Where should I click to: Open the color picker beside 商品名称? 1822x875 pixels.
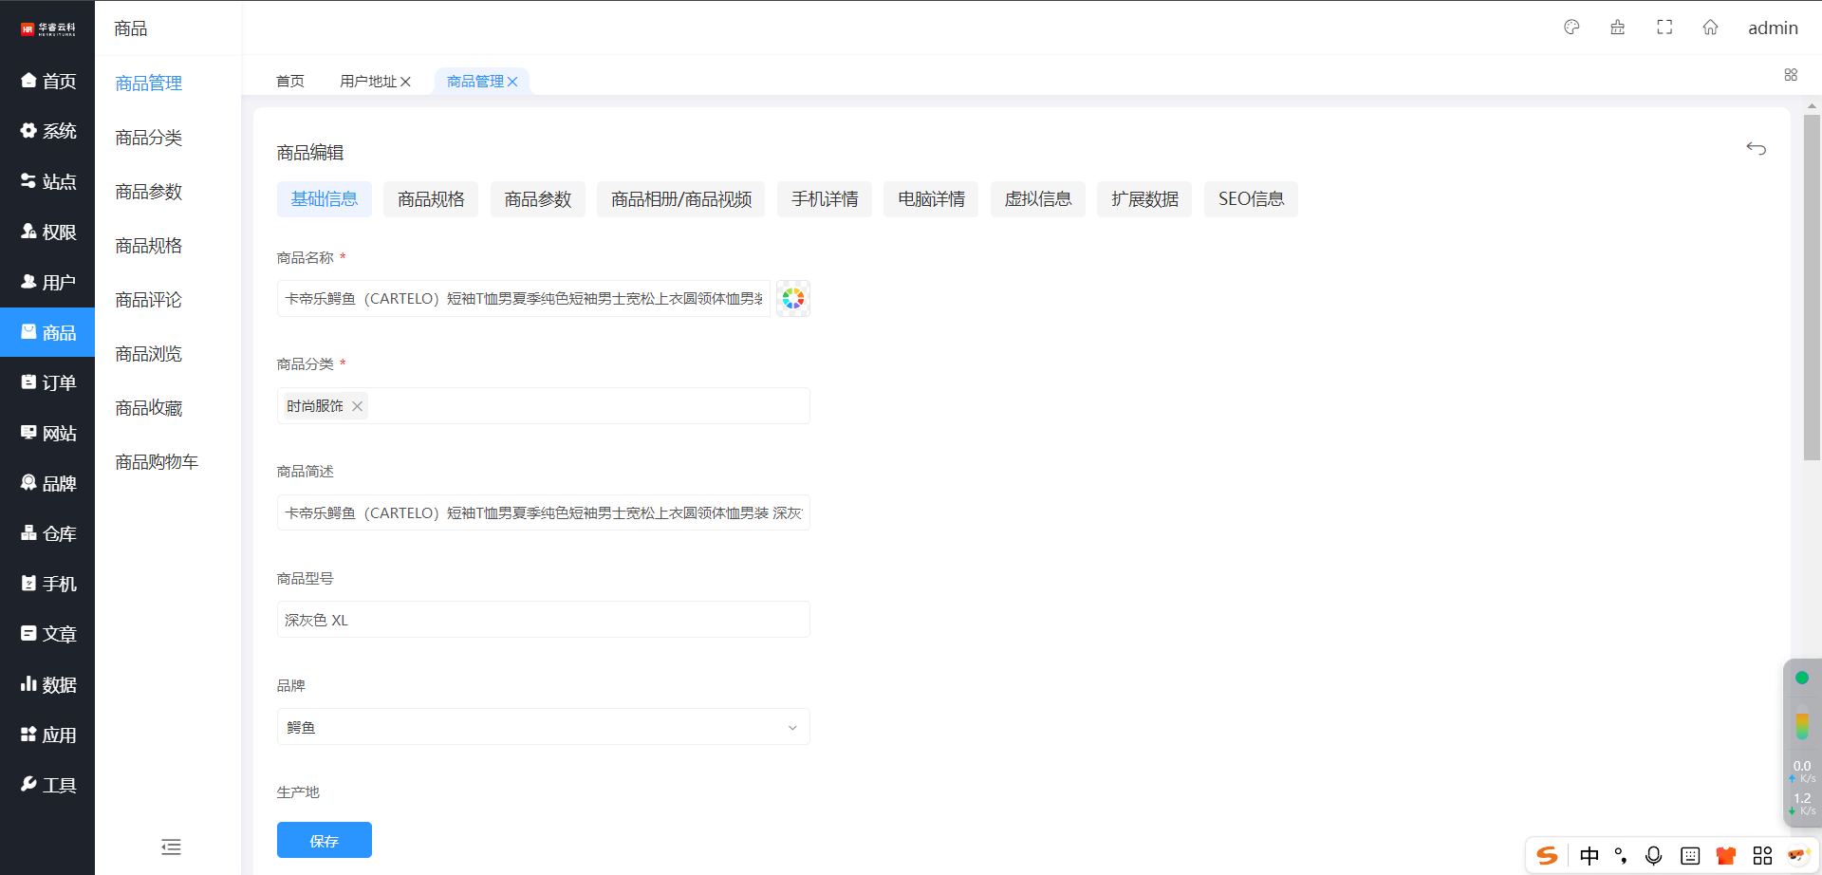(792, 299)
